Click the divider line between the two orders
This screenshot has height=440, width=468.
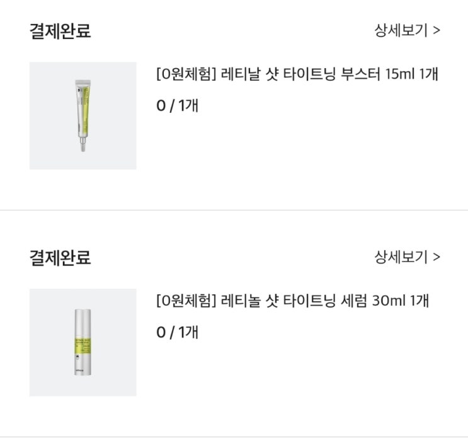(x=234, y=210)
